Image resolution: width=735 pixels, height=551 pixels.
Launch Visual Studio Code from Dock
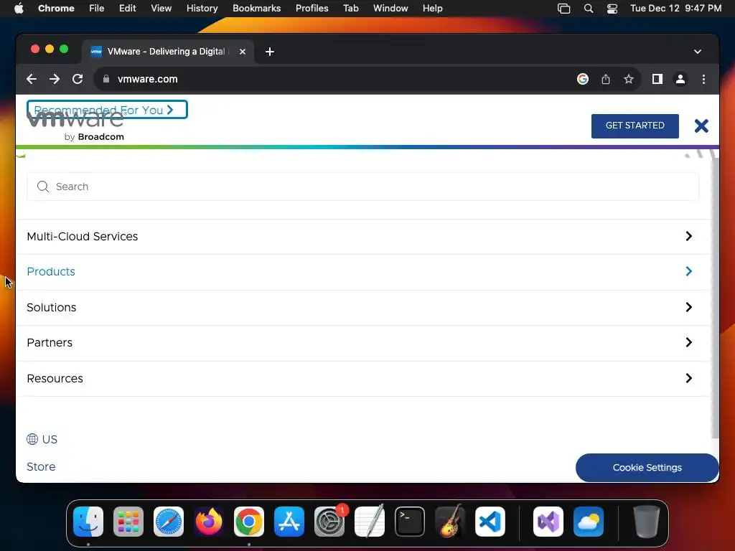click(490, 522)
